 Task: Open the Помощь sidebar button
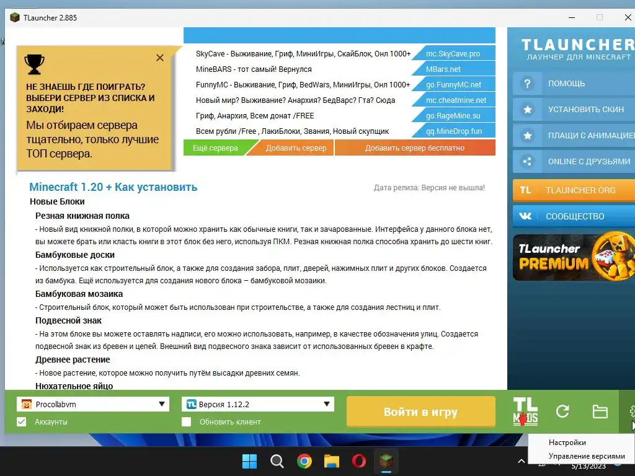574,84
